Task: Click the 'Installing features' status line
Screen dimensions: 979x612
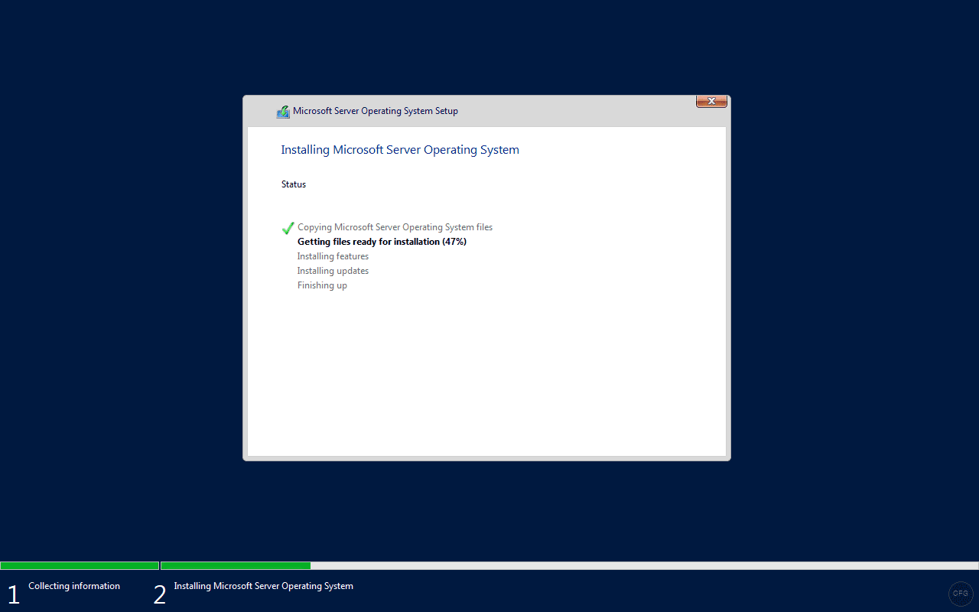Action: coord(332,256)
